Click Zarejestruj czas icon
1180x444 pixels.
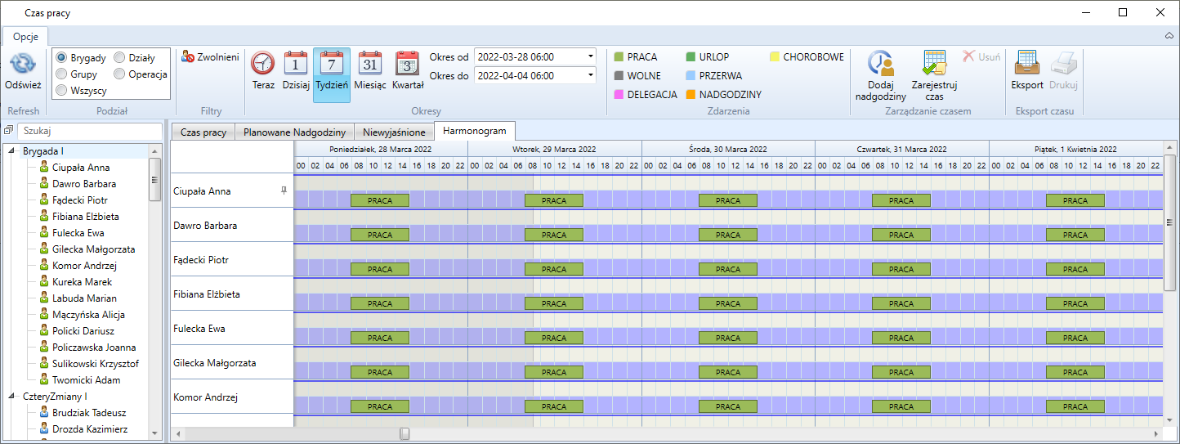(x=934, y=64)
